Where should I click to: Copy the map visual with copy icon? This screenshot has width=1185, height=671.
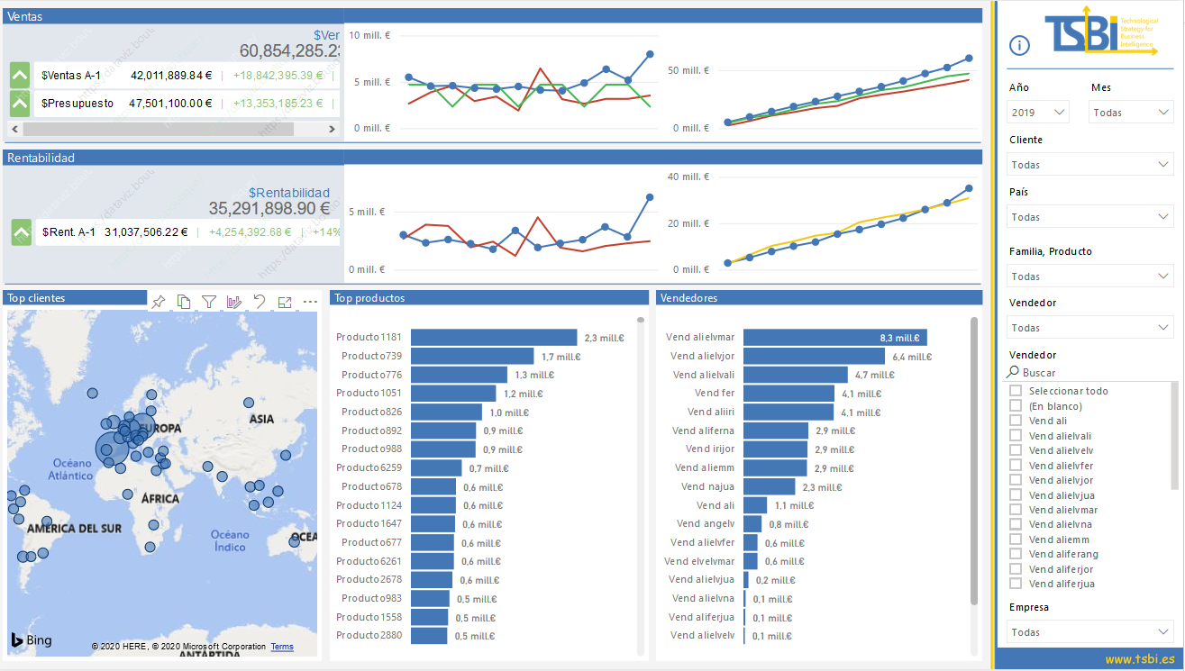[x=184, y=302]
